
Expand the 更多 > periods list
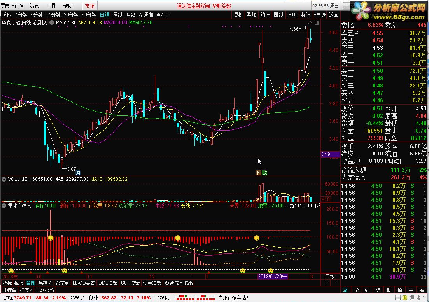click(163, 15)
